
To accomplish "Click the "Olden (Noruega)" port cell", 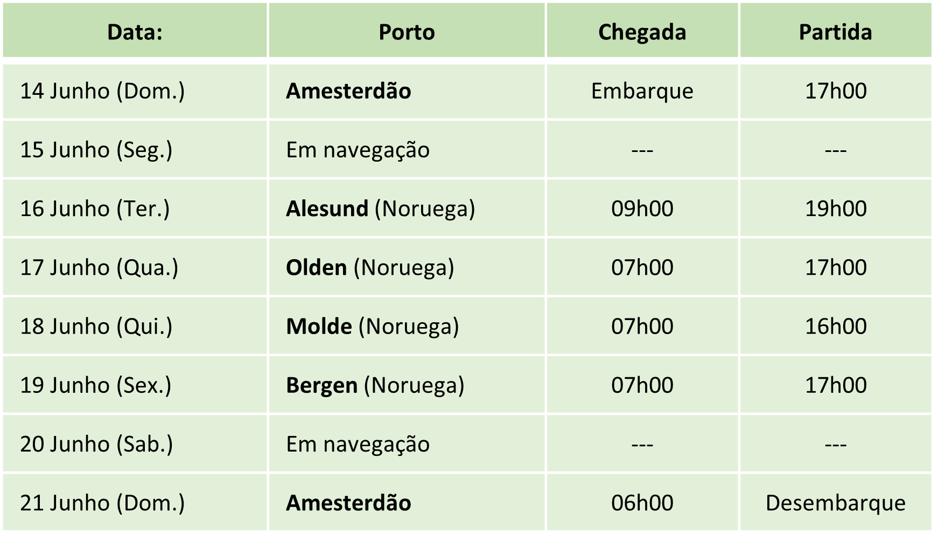I will [x=370, y=267].
